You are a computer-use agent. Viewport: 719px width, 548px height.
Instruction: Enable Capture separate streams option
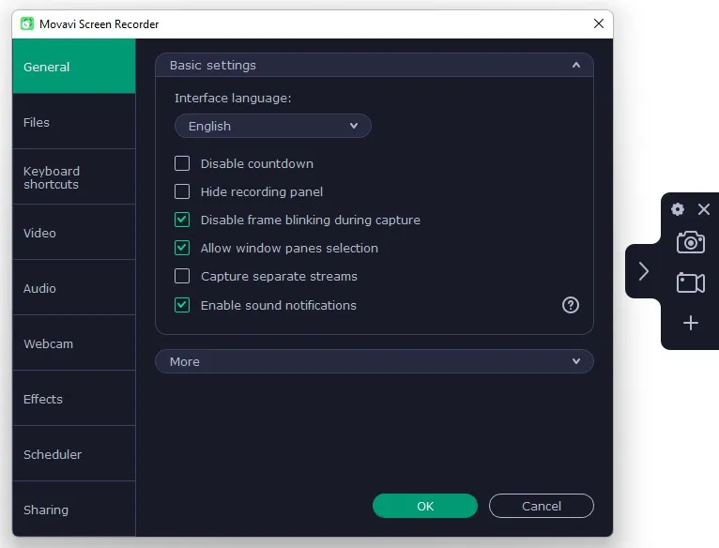[182, 276]
